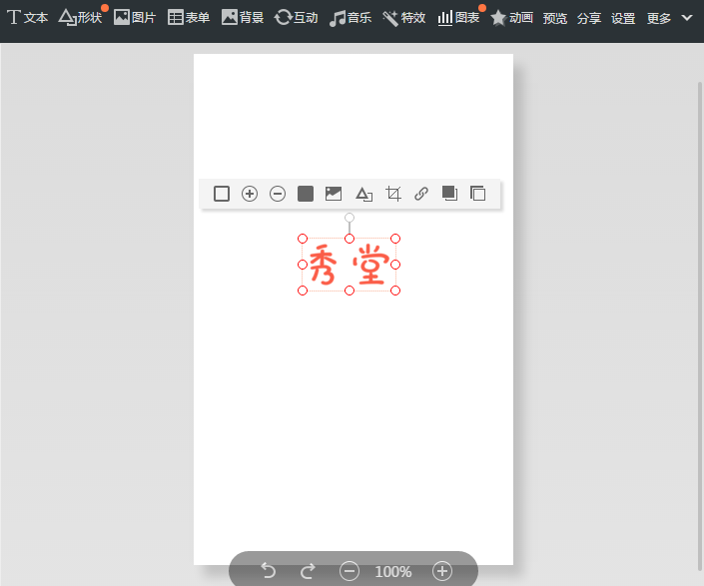The image size is (704, 586).
Task: Click the empty square outline icon
Action: [222, 194]
